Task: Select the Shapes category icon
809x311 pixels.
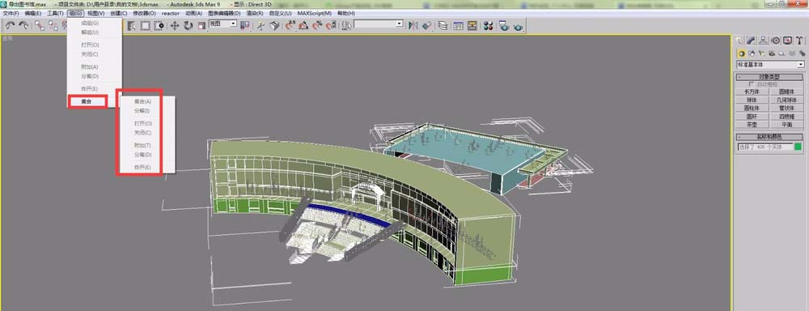Action: click(x=752, y=53)
